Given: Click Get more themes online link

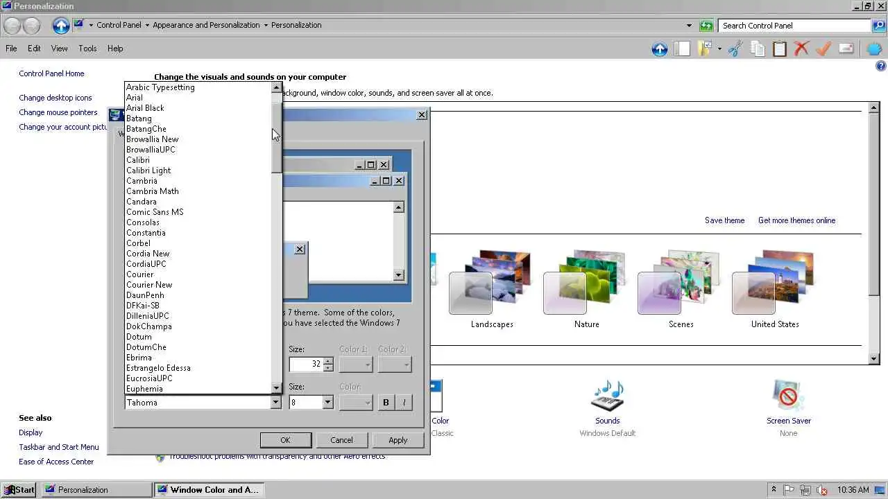Looking at the screenshot, I should point(796,220).
